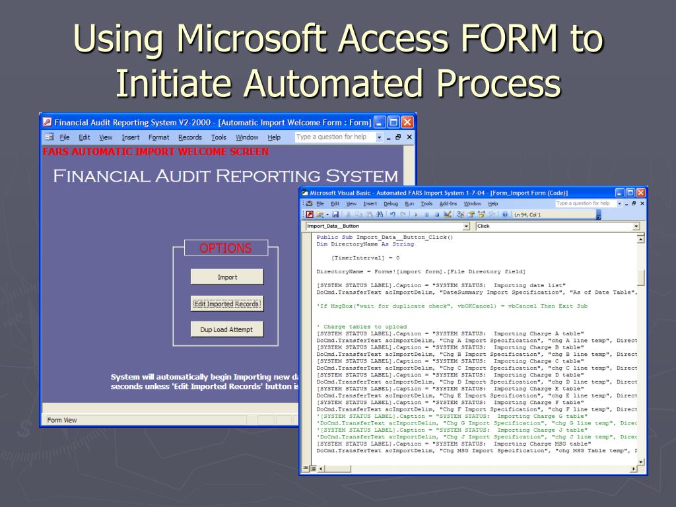This screenshot has height=507, width=676.
Task: Click the Visual Basic title bar icon
Action: (304, 193)
